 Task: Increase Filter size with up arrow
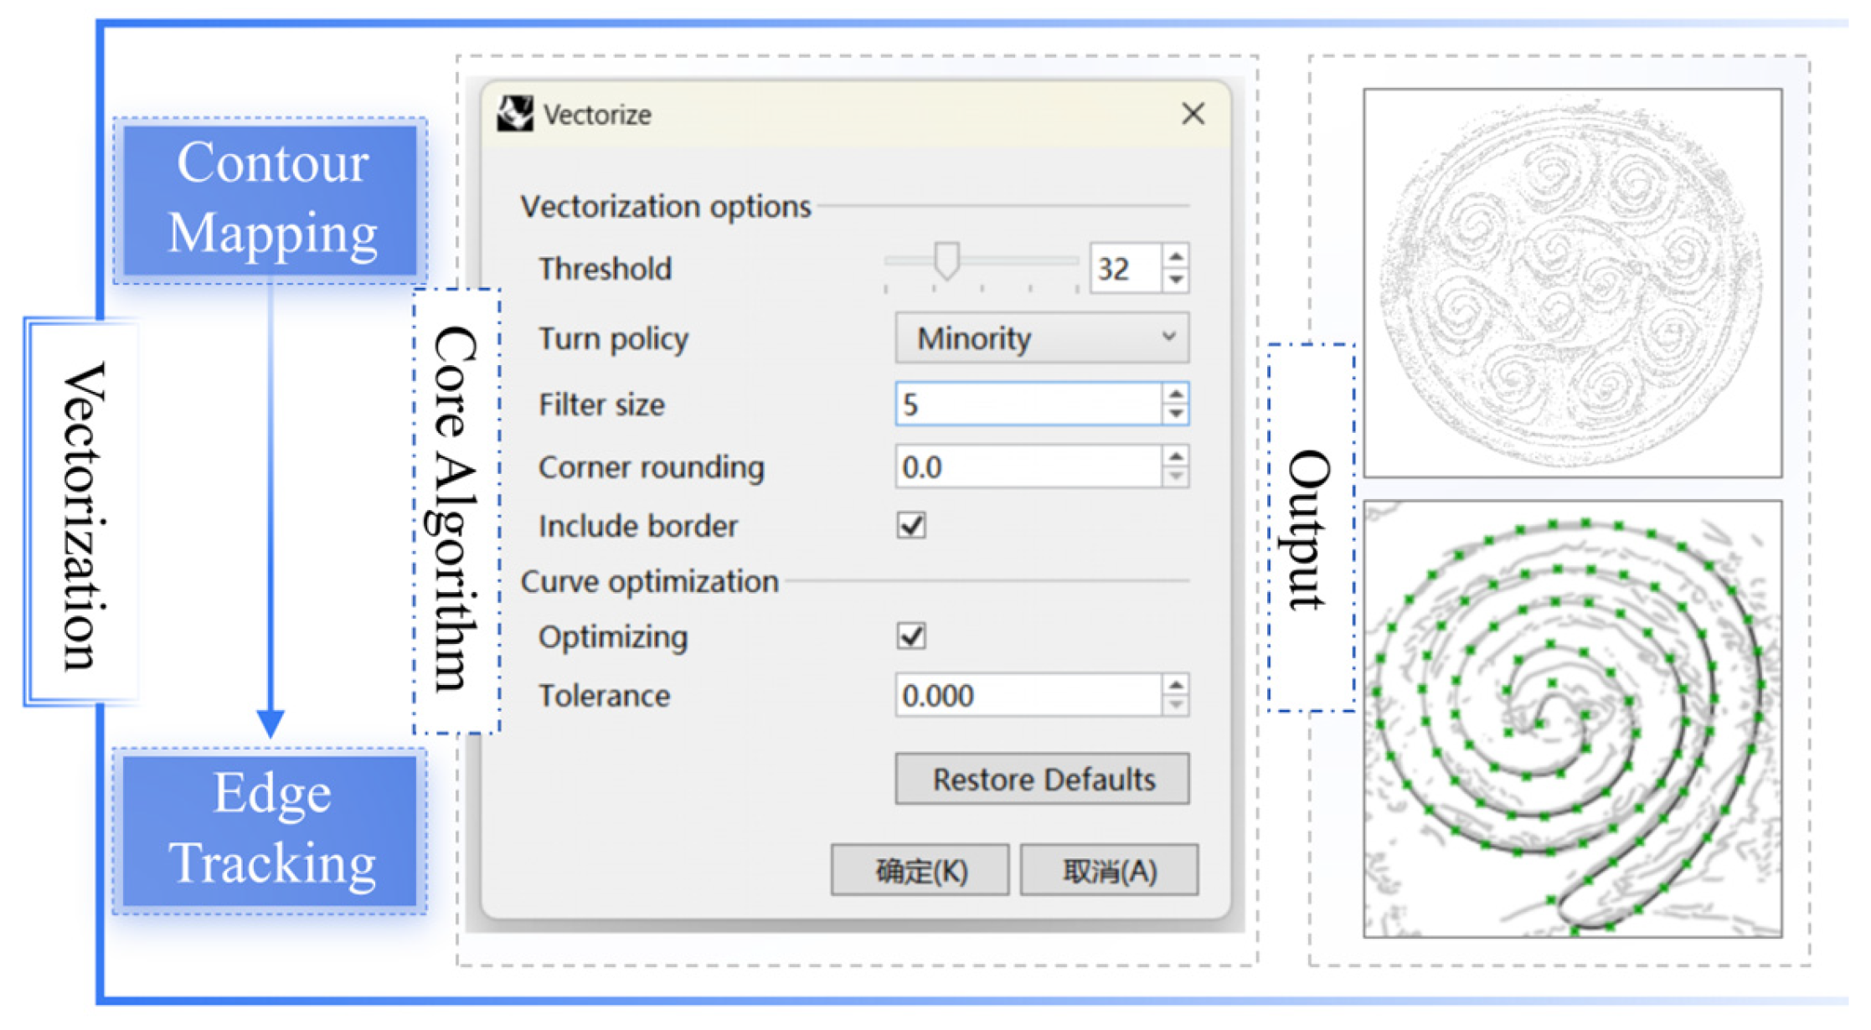coord(1176,394)
